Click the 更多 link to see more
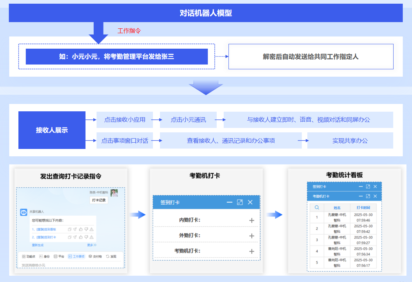 [x=92, y=245]
